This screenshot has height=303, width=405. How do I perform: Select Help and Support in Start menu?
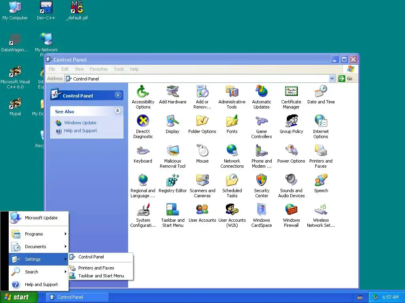pyautogui.click(x=39, y=284)
